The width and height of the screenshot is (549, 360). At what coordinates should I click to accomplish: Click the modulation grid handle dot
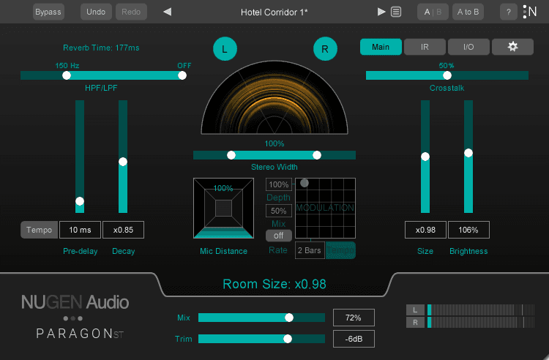305,183
